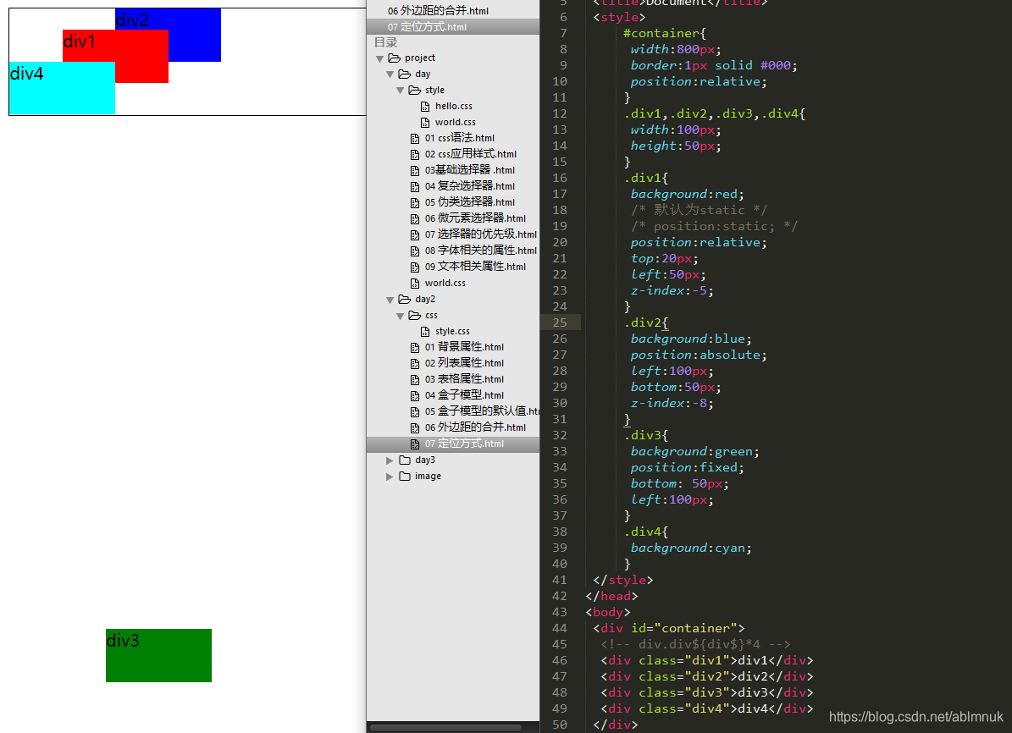Click file icon of 04 复杂选择器.html
The width and height of the screenshot is (1012, 733).
click(x=415, y=187)
